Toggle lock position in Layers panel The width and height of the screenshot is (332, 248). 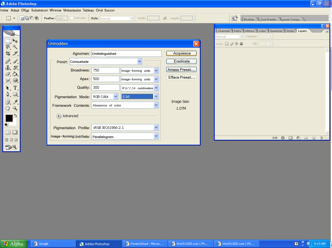coord(236,44)
